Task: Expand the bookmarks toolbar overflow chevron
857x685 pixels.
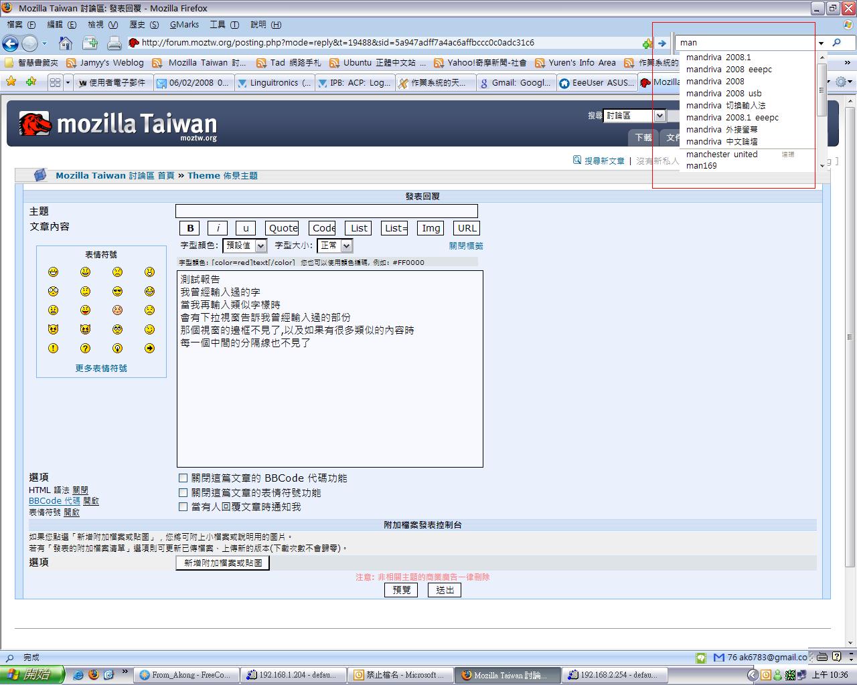Action: click(849, 63)
